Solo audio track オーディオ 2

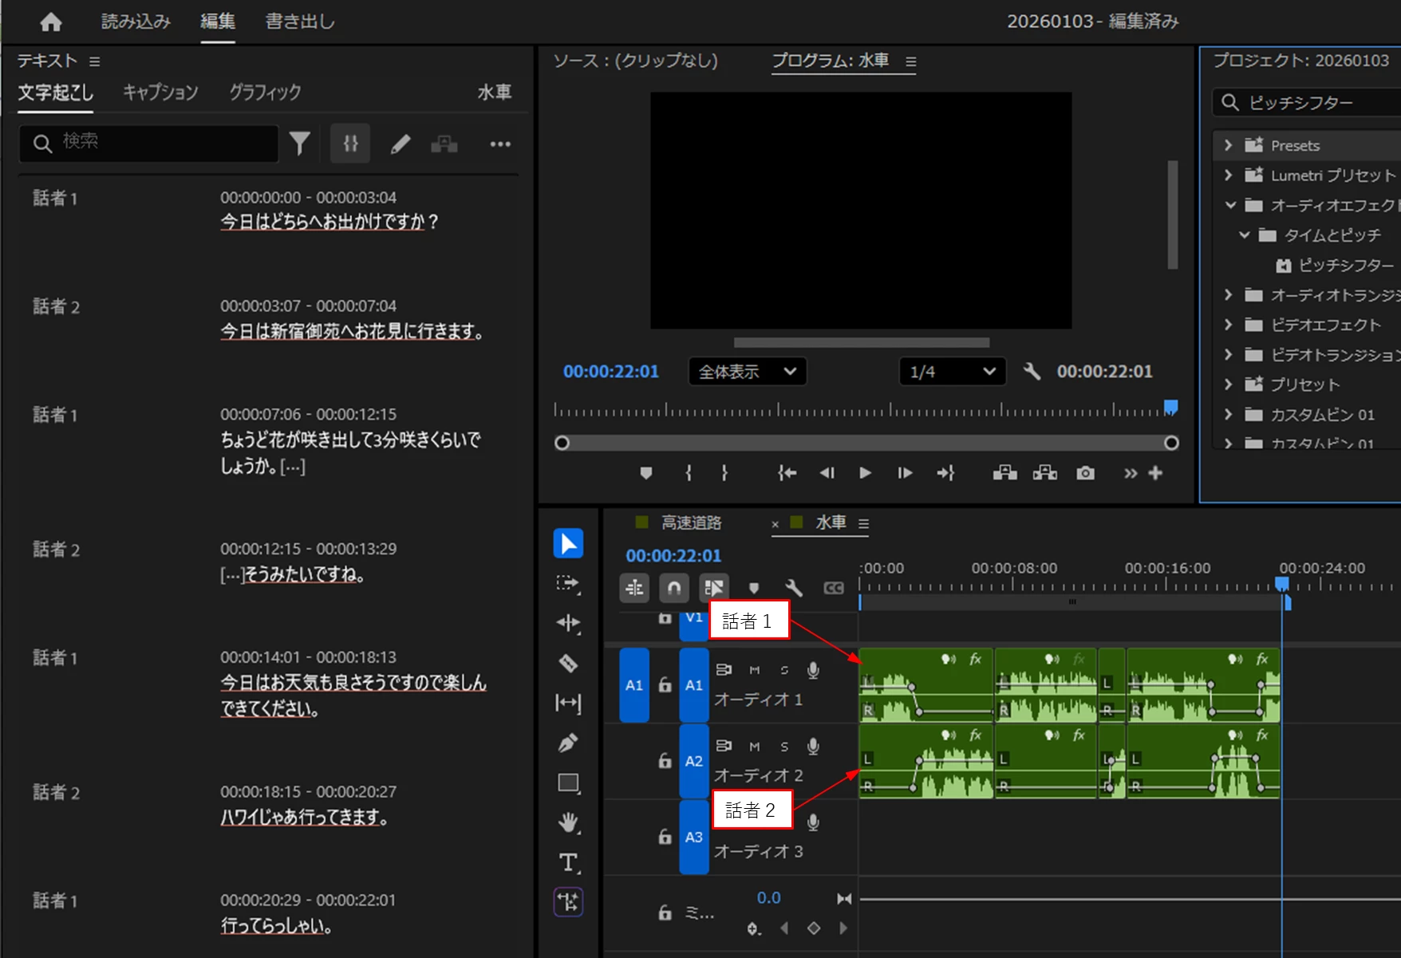coord(784,747)
